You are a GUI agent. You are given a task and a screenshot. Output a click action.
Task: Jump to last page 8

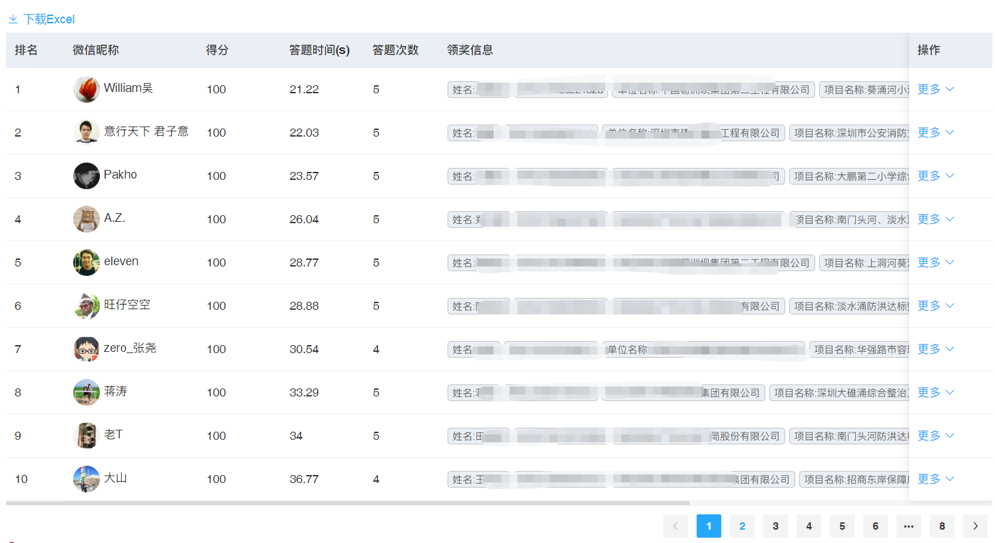(x=942, y=526)
